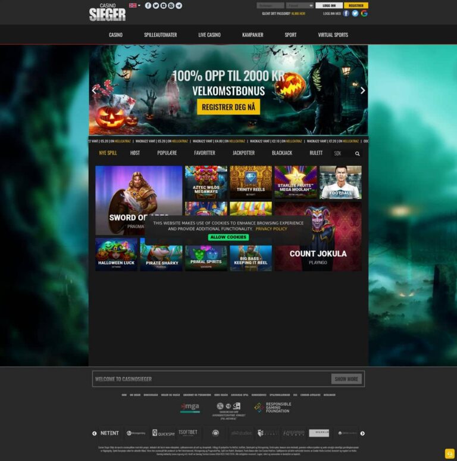This screenshot has width=457, height=461.
Task: Open the Live Casino menu item
Action: 209,35
